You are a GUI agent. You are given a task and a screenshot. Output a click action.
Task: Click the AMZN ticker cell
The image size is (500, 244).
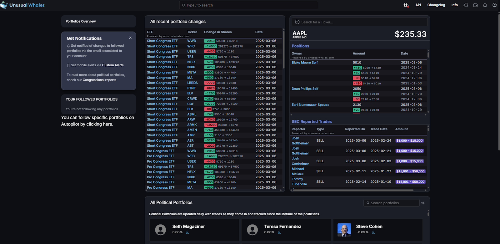click(192, 130)
